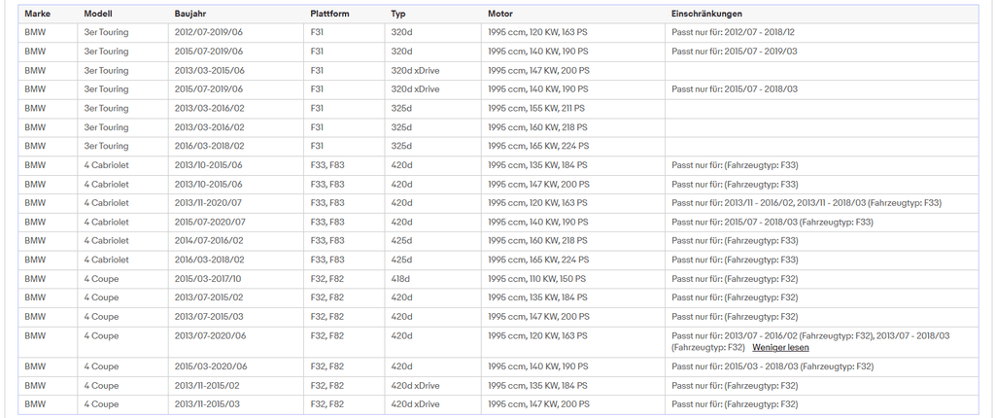This screenshot has height=418, width=995.
Task: Click restriction 'Passt nur für: 2015/07 - 2019/03'
Action: (x=735, y=52)
